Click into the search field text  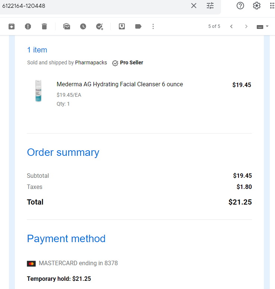[23, 6]
